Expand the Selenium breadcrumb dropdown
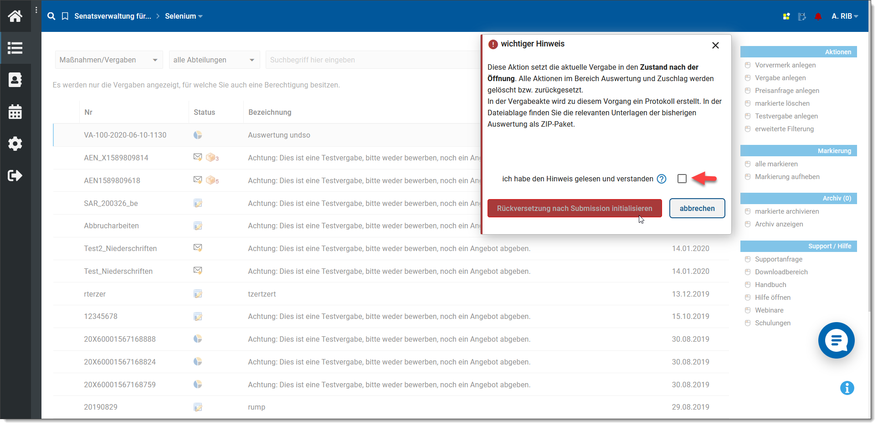878x426 pixels. click(184, 16)
